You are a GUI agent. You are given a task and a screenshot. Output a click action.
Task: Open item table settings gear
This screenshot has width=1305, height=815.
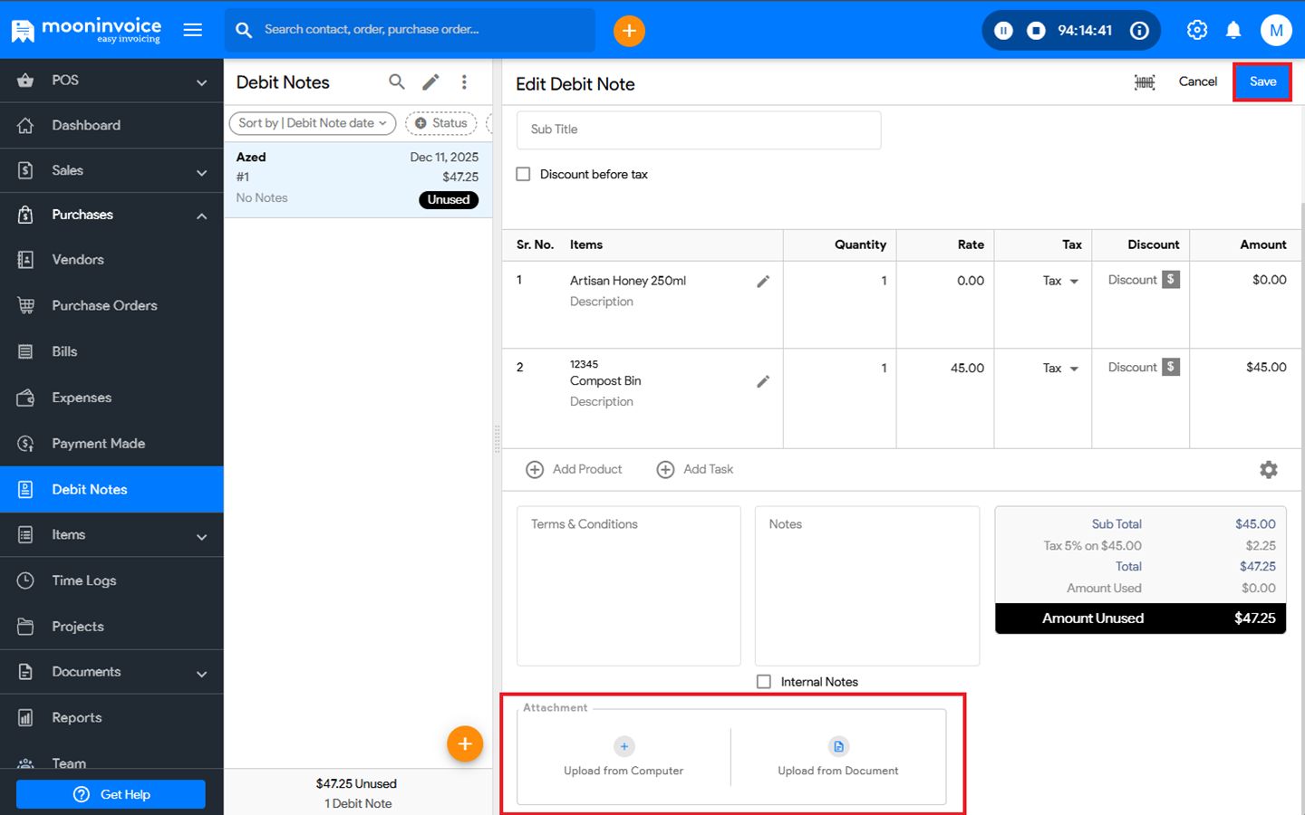tap(1268, 469)
